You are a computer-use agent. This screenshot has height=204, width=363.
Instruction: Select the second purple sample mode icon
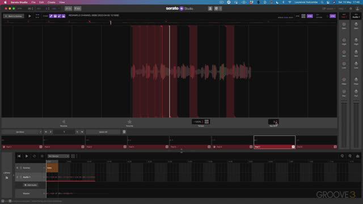pos(55,16)
